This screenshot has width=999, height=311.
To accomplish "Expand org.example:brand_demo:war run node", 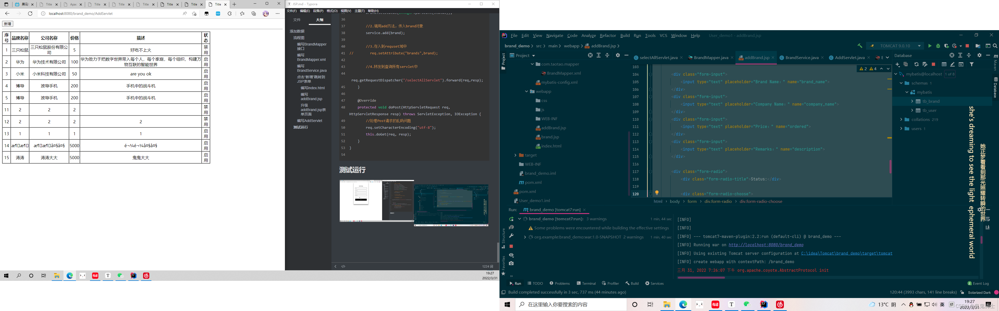I will (525, 237).
